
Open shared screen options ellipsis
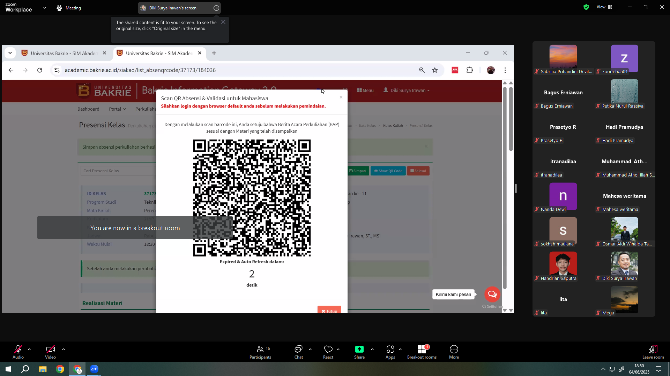point(216,8)
